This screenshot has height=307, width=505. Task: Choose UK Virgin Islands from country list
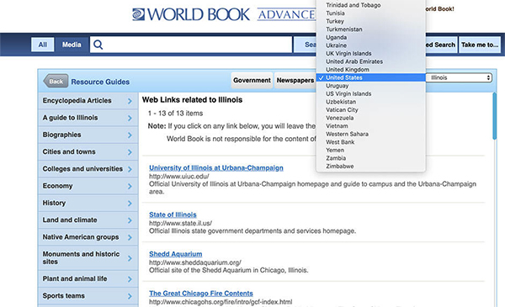point(371,54)
